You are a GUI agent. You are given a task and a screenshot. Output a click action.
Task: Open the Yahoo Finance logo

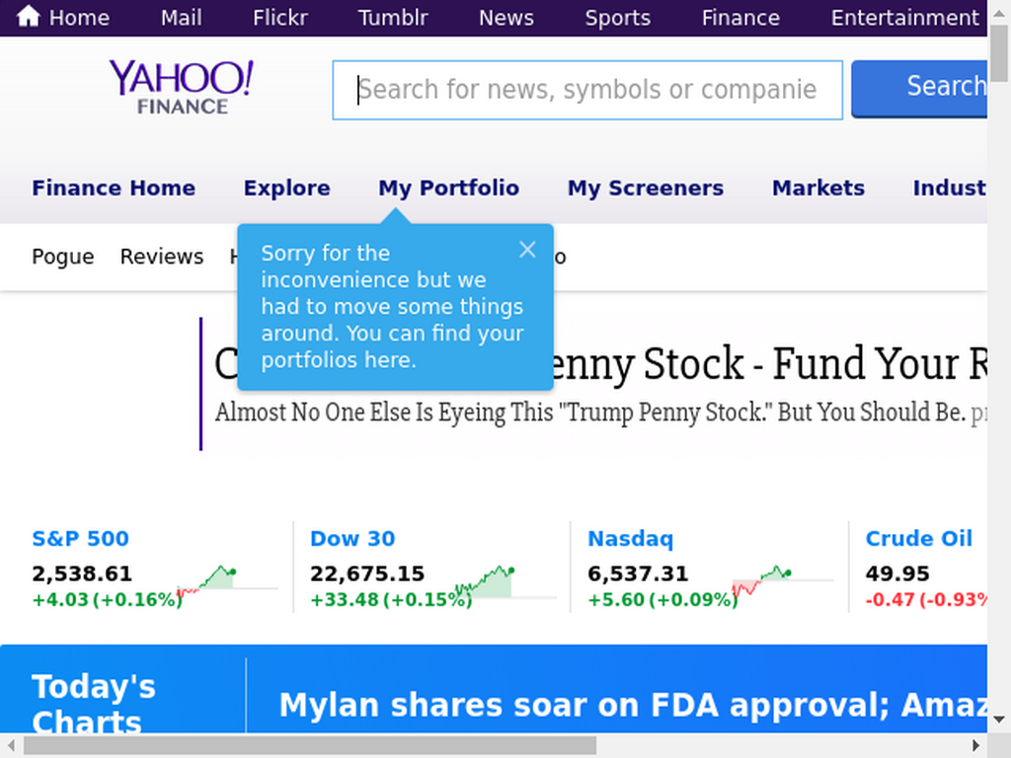tap(182, 88)
